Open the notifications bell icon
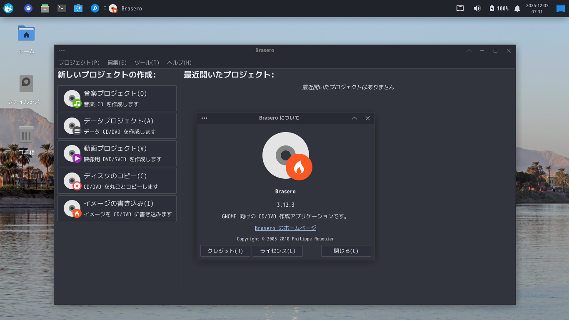 [517, 8]
